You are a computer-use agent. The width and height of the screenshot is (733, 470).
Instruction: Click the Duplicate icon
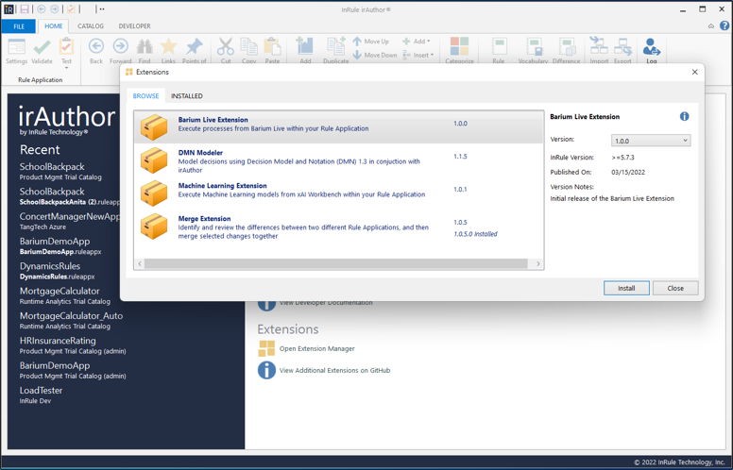pos(335,46)
